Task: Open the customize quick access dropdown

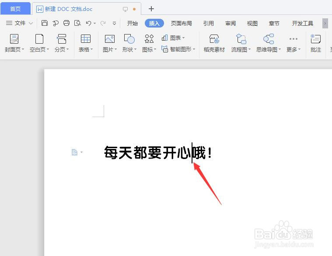Action: 114,23
